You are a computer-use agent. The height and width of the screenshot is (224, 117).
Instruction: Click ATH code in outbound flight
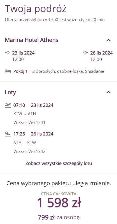(32, 114)
